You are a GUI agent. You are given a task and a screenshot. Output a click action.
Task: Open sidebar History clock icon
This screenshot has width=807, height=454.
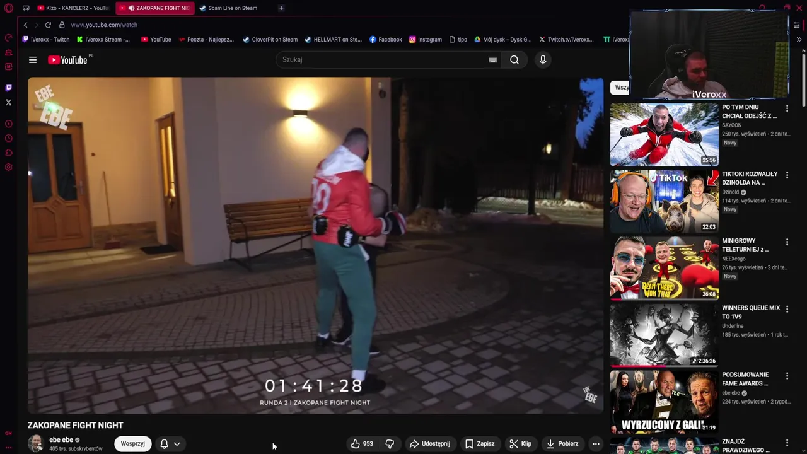[x=9, y=138]
